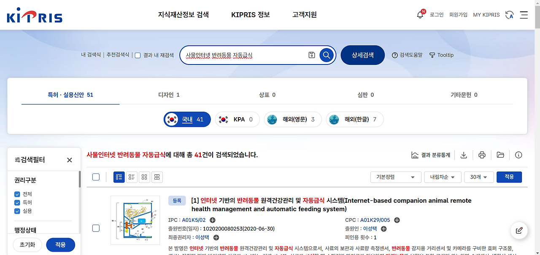This screenshot has height=255, width=540.
Task: Open the saved folder icon
Action: click(500, 155)
